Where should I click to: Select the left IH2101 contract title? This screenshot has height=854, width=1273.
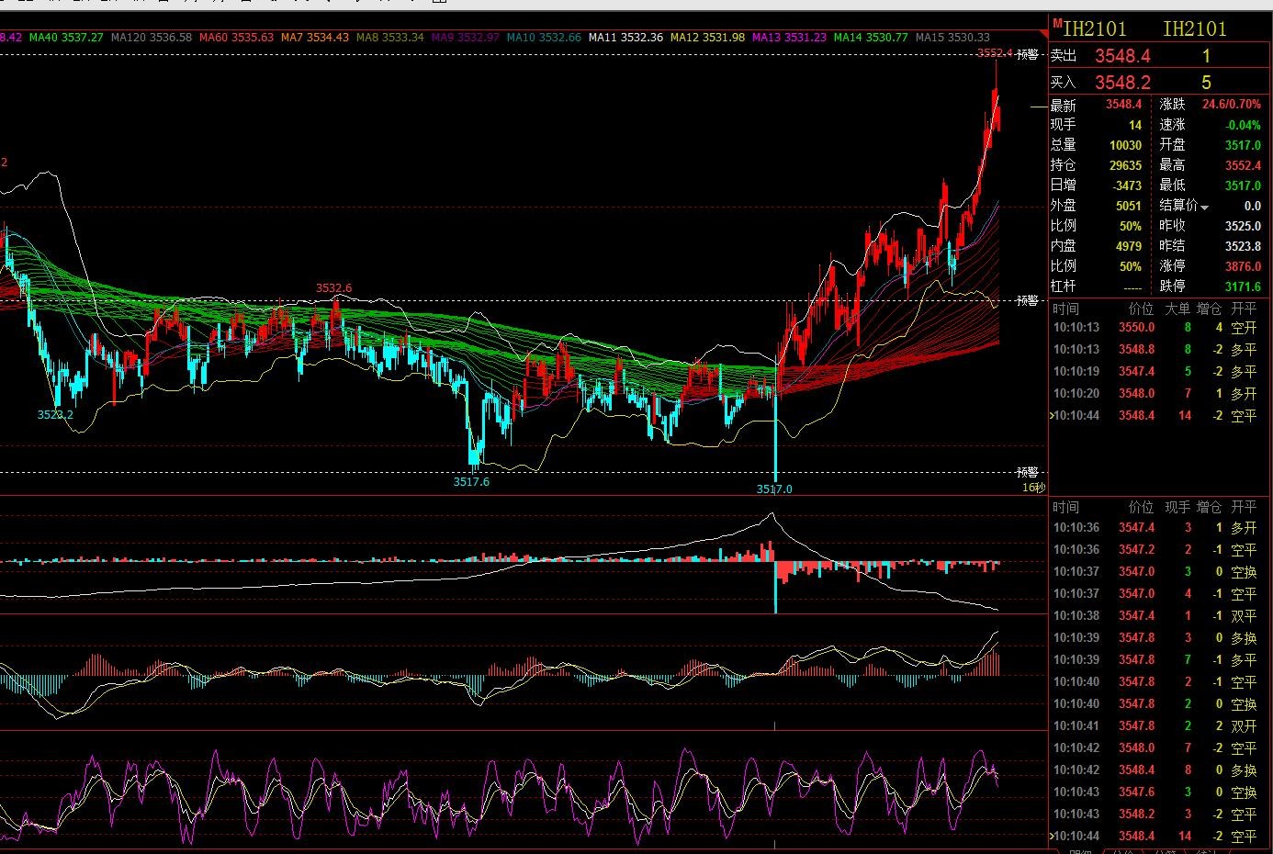(1095, 28)
